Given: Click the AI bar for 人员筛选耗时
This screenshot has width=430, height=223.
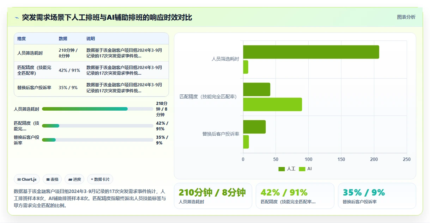Looking at the screenshot, I should [246, 67].
